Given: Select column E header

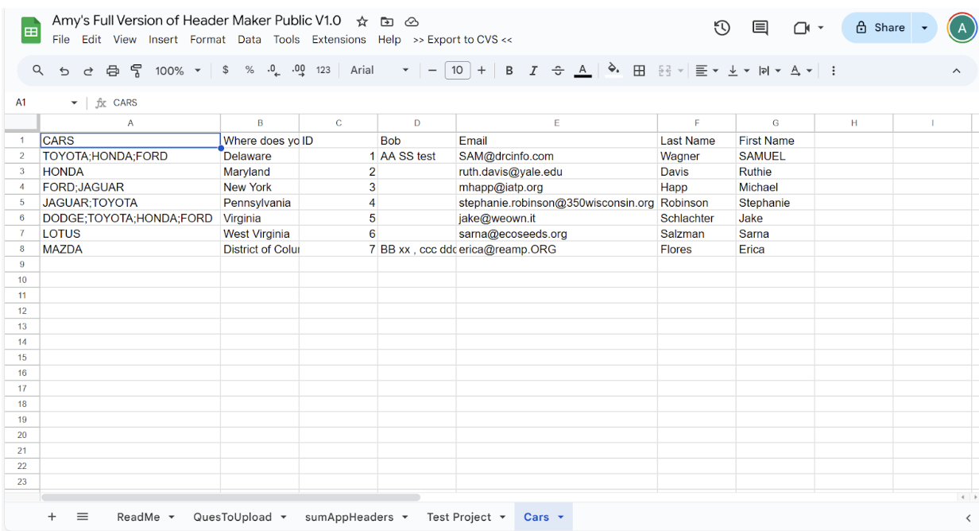Looking at the screenshot, I should click(557, 123).
